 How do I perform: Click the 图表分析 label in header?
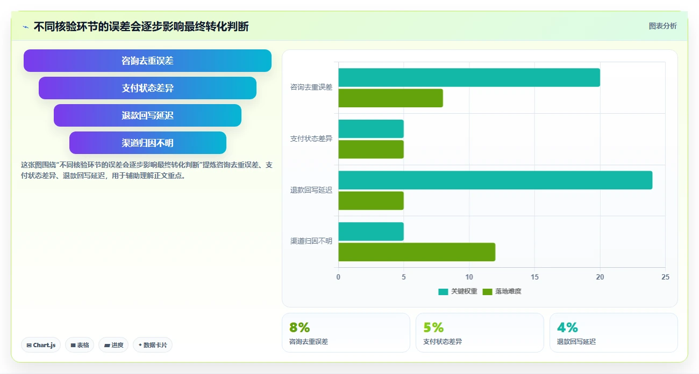(662, 26)
